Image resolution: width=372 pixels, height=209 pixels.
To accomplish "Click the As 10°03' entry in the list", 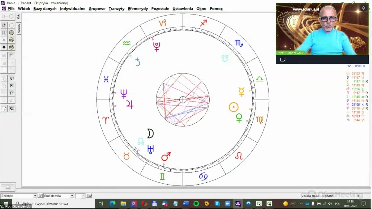I will (355, 116).
